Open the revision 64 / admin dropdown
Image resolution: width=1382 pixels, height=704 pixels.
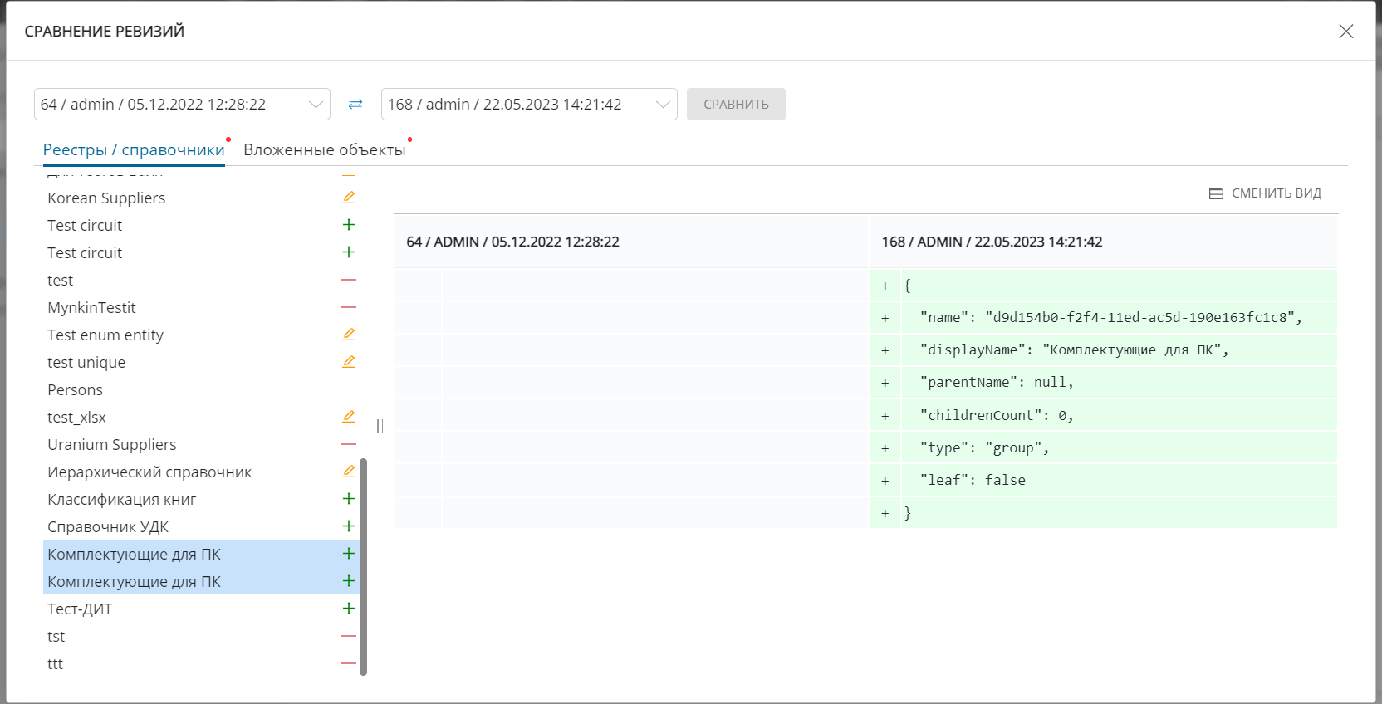(182, 105)
